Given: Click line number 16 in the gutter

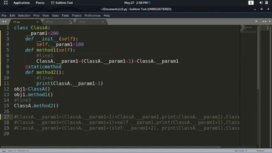Looking at the screenshot, I should point(6,111).
